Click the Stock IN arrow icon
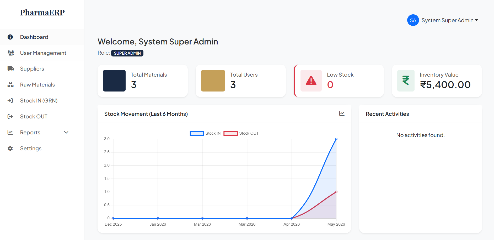Screen dimensions: 494x240 pos(10,101)
